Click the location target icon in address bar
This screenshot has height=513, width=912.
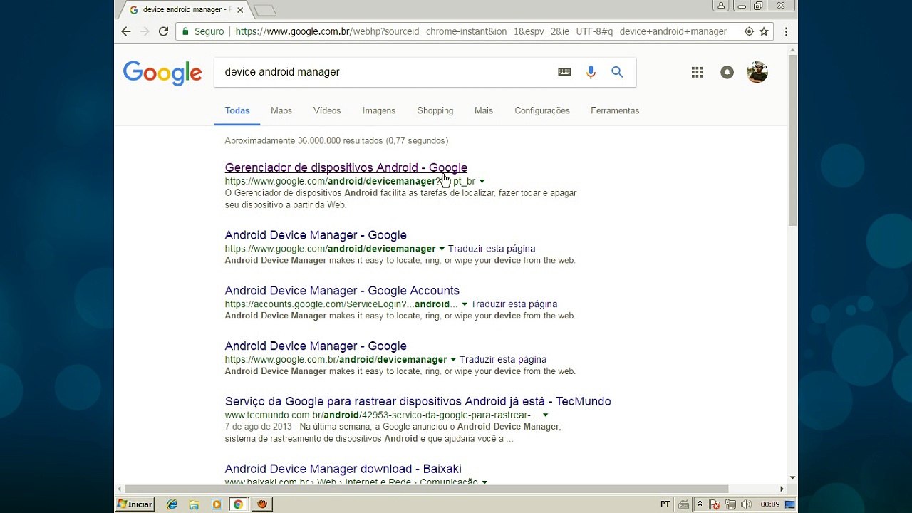point(749,31)
